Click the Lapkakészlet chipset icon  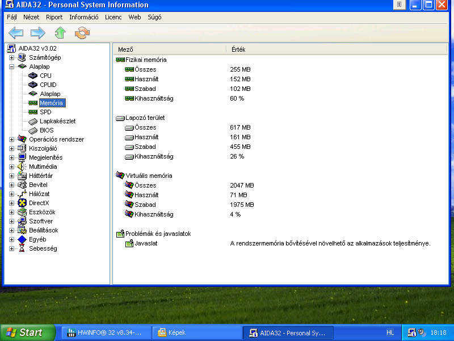pos(33,121)
